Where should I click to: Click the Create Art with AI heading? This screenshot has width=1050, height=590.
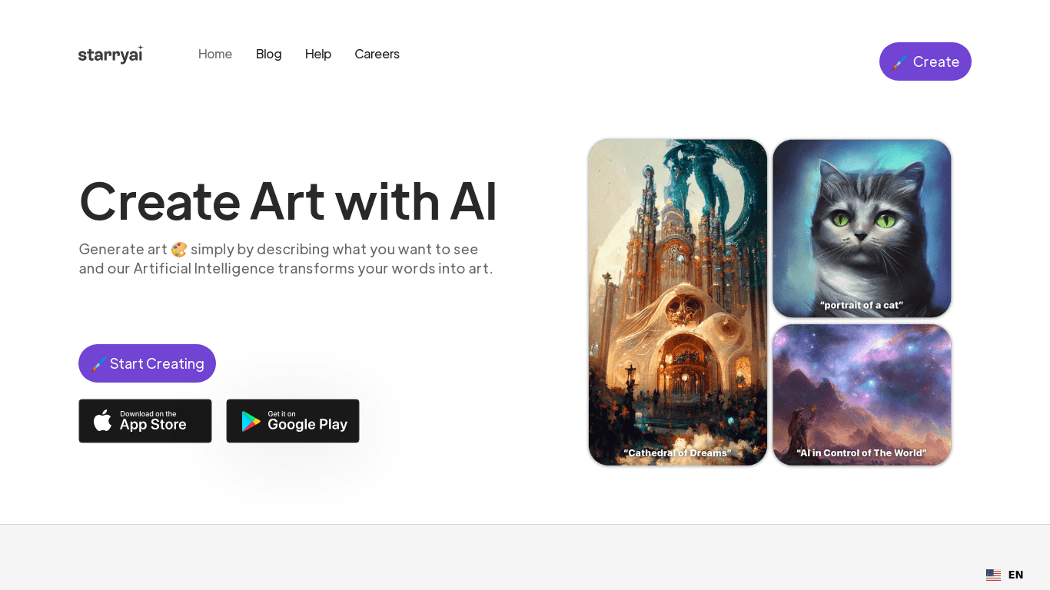pos(288,201)
